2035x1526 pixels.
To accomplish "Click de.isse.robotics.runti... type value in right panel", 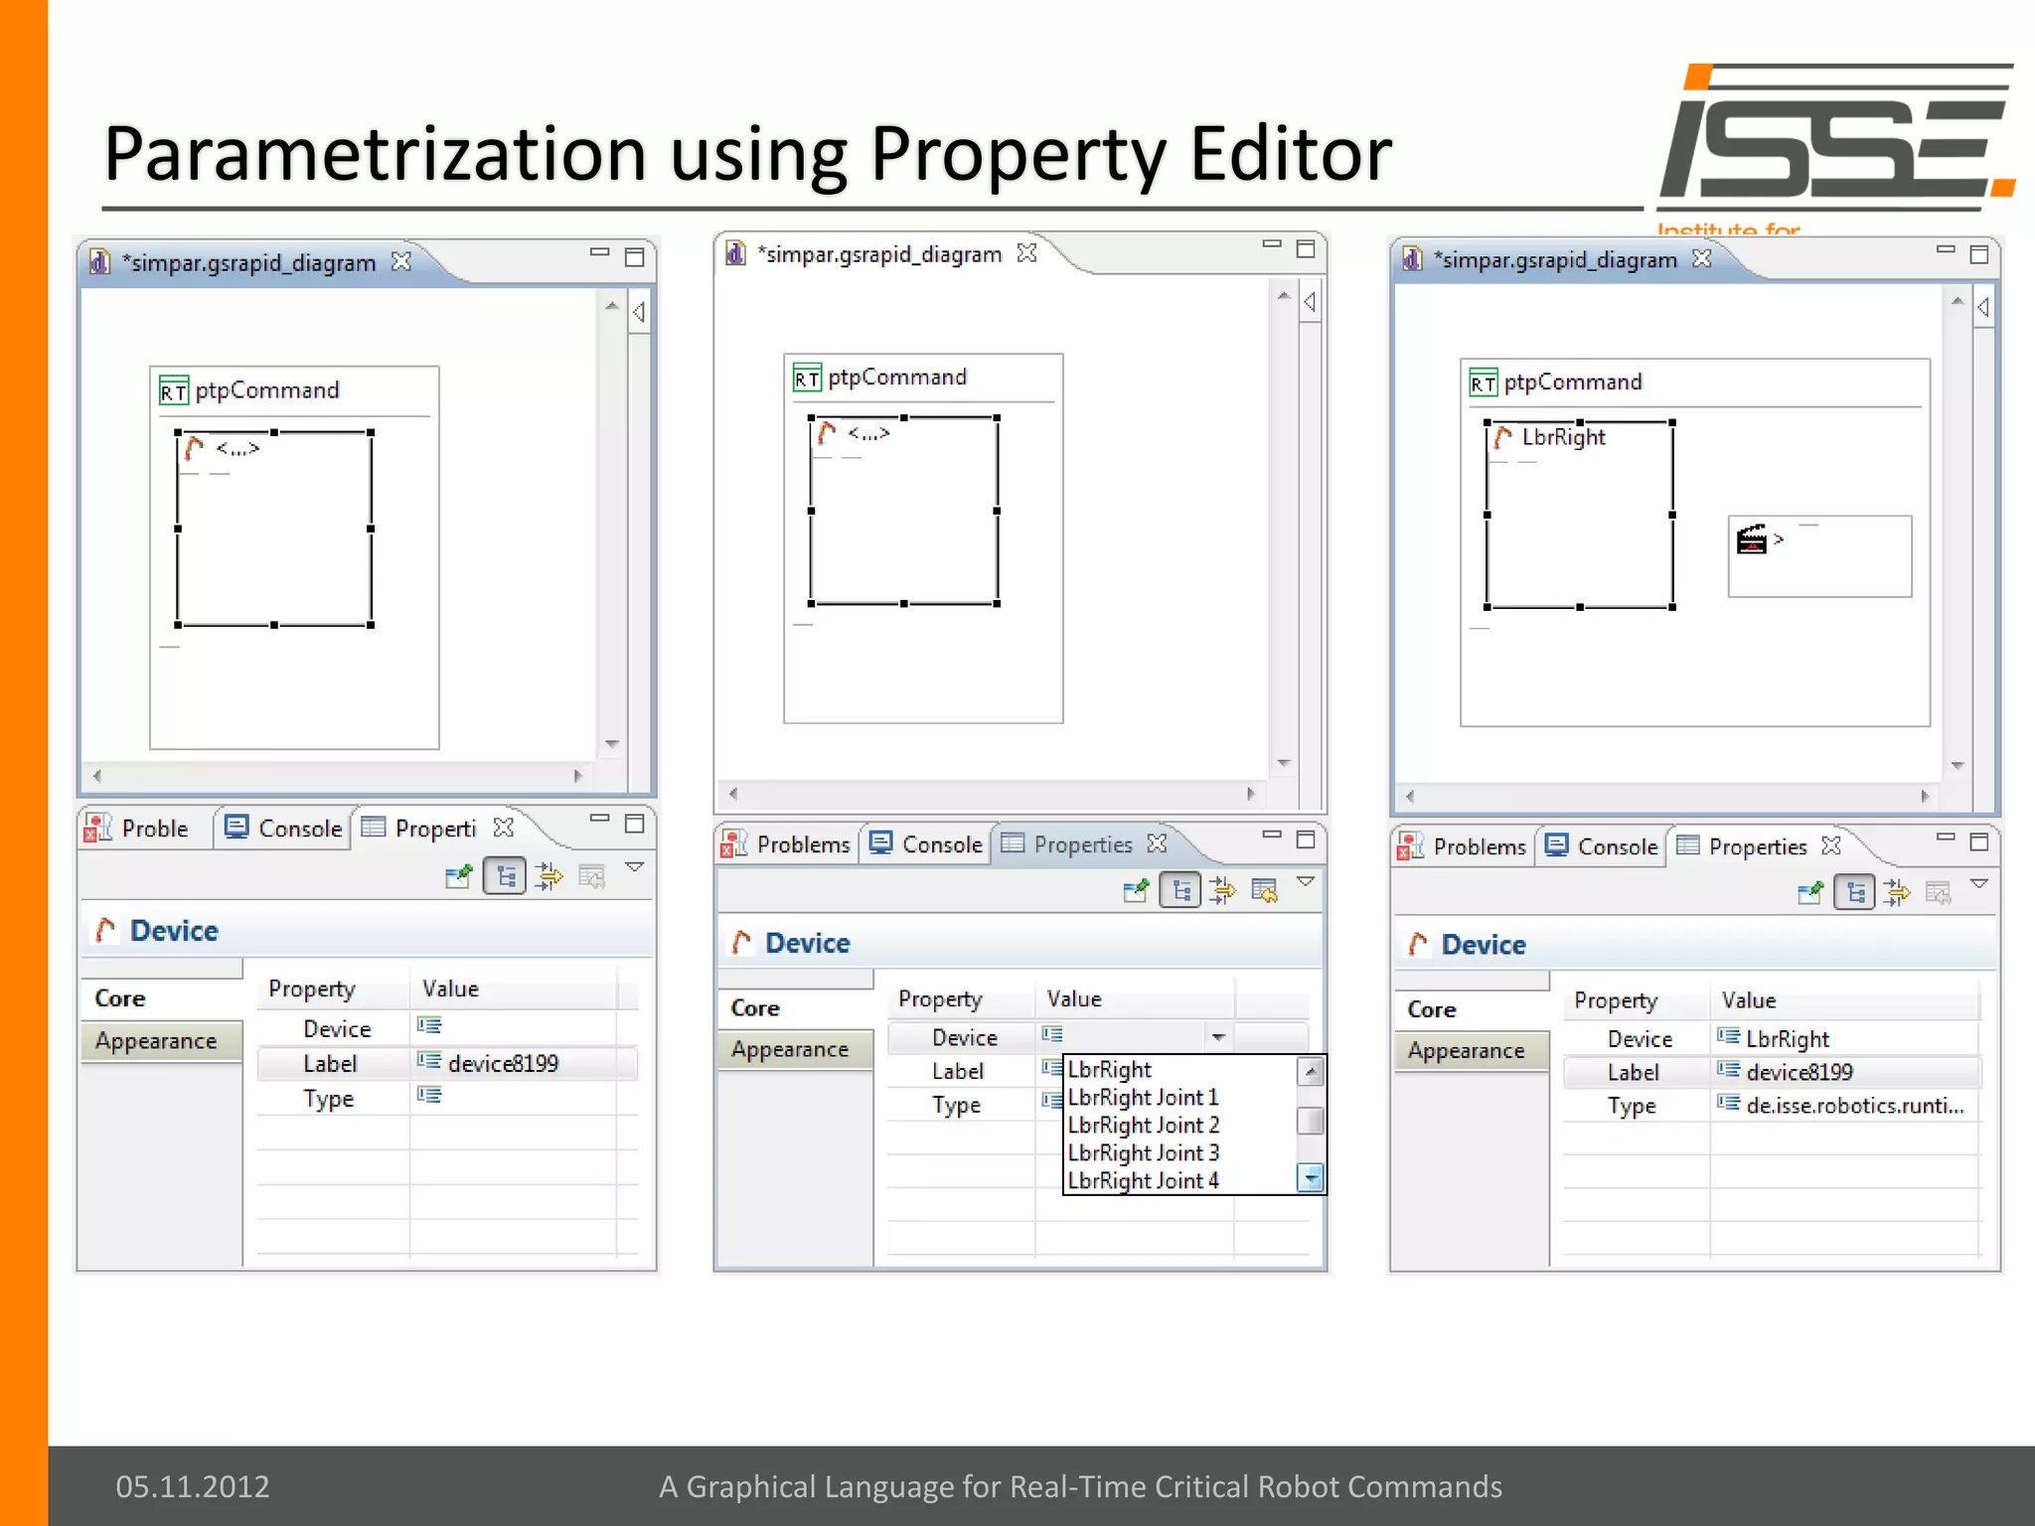I will pyautogui.click(x=1854, y=1106).
